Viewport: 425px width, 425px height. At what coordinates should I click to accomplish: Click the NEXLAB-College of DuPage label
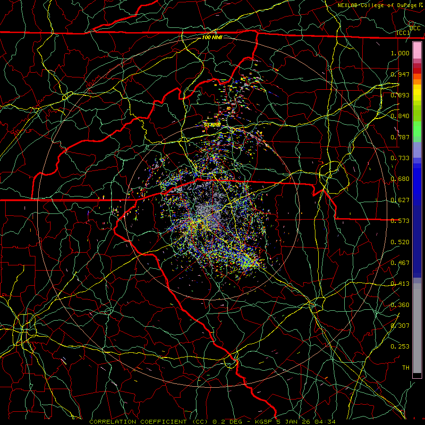(378, 5)
